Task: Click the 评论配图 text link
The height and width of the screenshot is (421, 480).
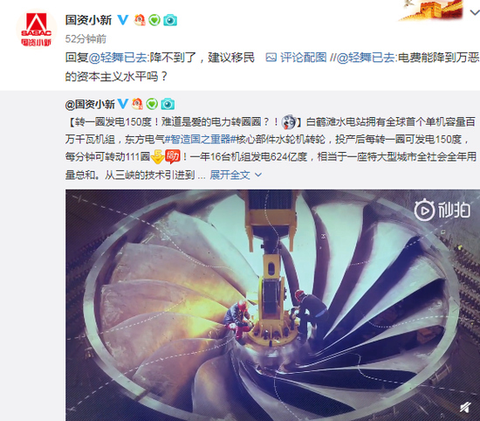Action: pos(304,58)
